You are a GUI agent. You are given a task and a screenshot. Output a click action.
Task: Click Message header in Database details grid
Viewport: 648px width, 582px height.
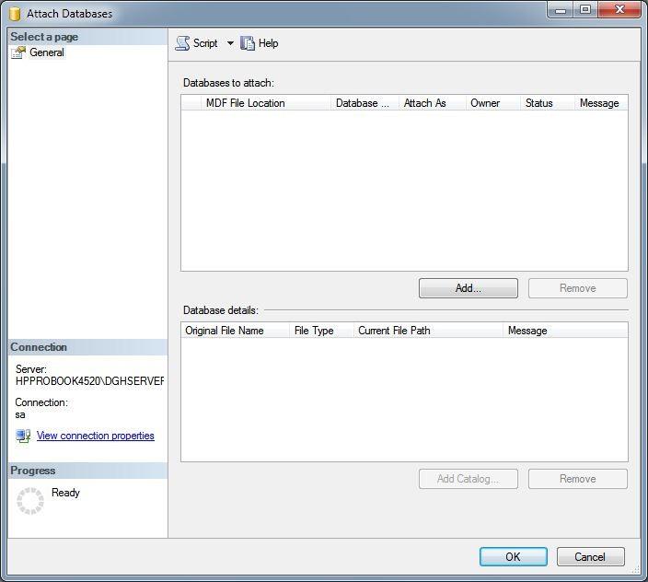pyautogui.click(x=565, y=331)
